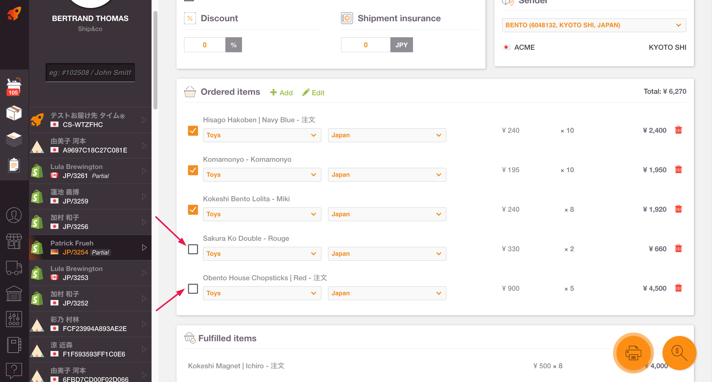
Task: Open Japan origin dropdown for Obento House Chopsticks
Action: 387,293
